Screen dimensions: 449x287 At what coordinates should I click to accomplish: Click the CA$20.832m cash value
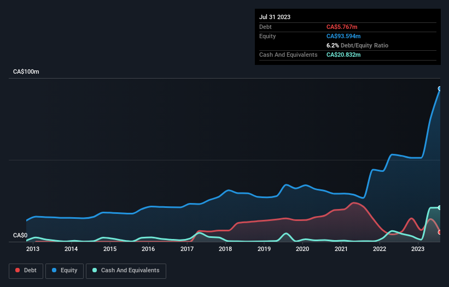343,55
